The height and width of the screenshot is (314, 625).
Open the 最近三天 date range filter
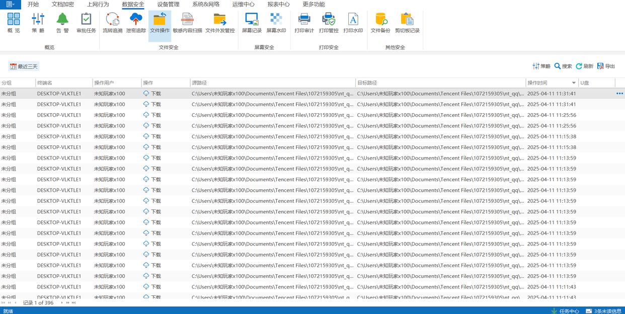[x=24, y=66]
